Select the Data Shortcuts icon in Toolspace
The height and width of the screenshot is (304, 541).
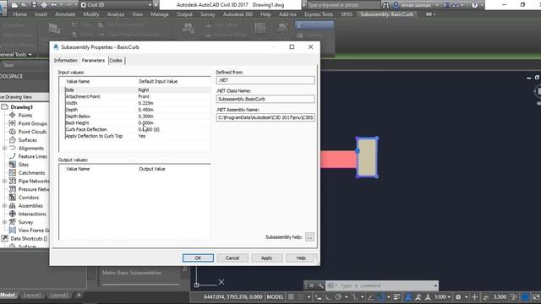(x=5, y=238)
